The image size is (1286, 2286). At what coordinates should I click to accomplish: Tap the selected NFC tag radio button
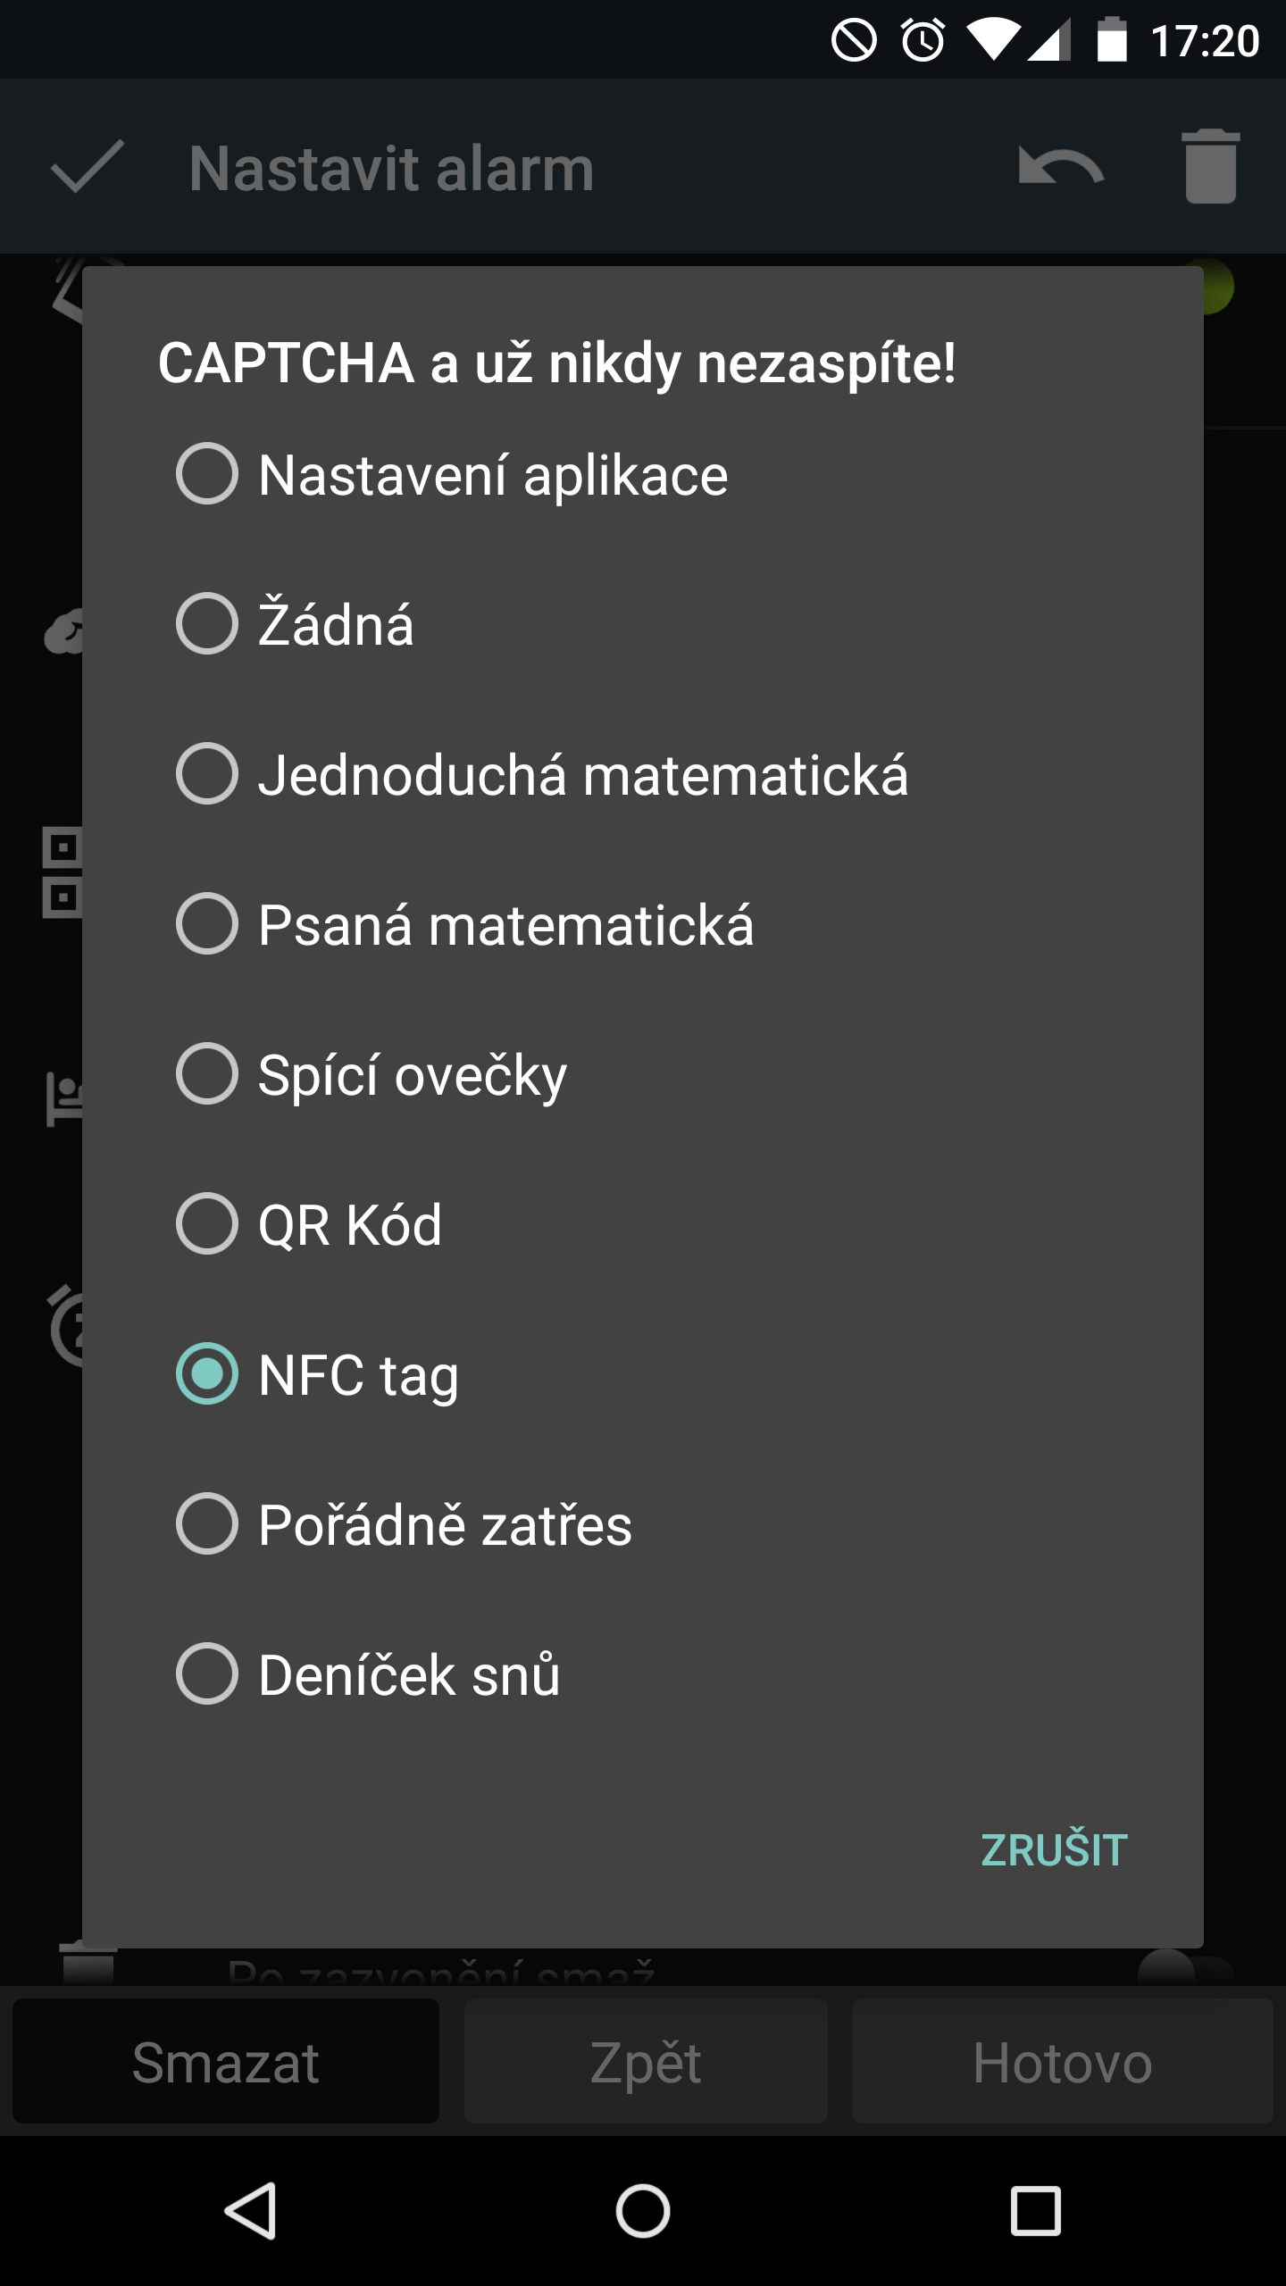tap(207, 1373)
